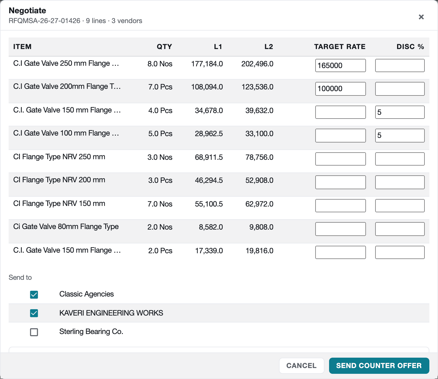Edit discount value 5 for 34,678.0 row
The width and height of the screenshot is (438, 379).
[x=400, y=112]
